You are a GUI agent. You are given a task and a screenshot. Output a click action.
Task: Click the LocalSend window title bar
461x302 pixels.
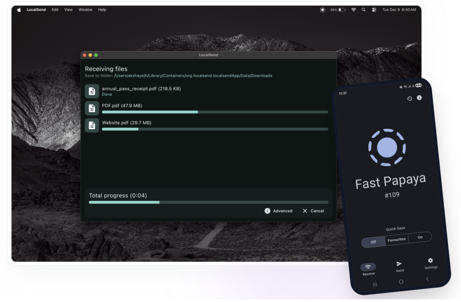click(x=208, y=55)
